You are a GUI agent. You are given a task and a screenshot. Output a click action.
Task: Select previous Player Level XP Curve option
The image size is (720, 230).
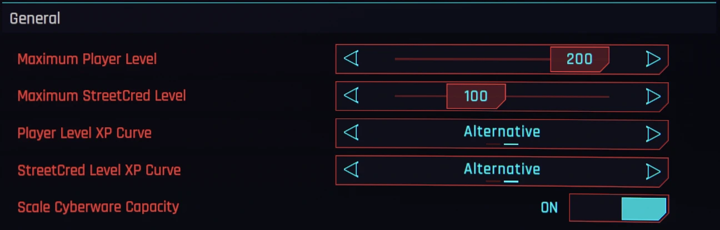[351, 133]
